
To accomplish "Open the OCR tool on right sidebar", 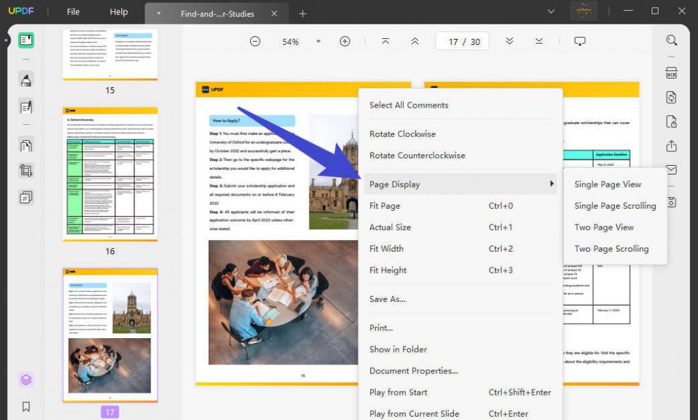I will click(671, 72).
